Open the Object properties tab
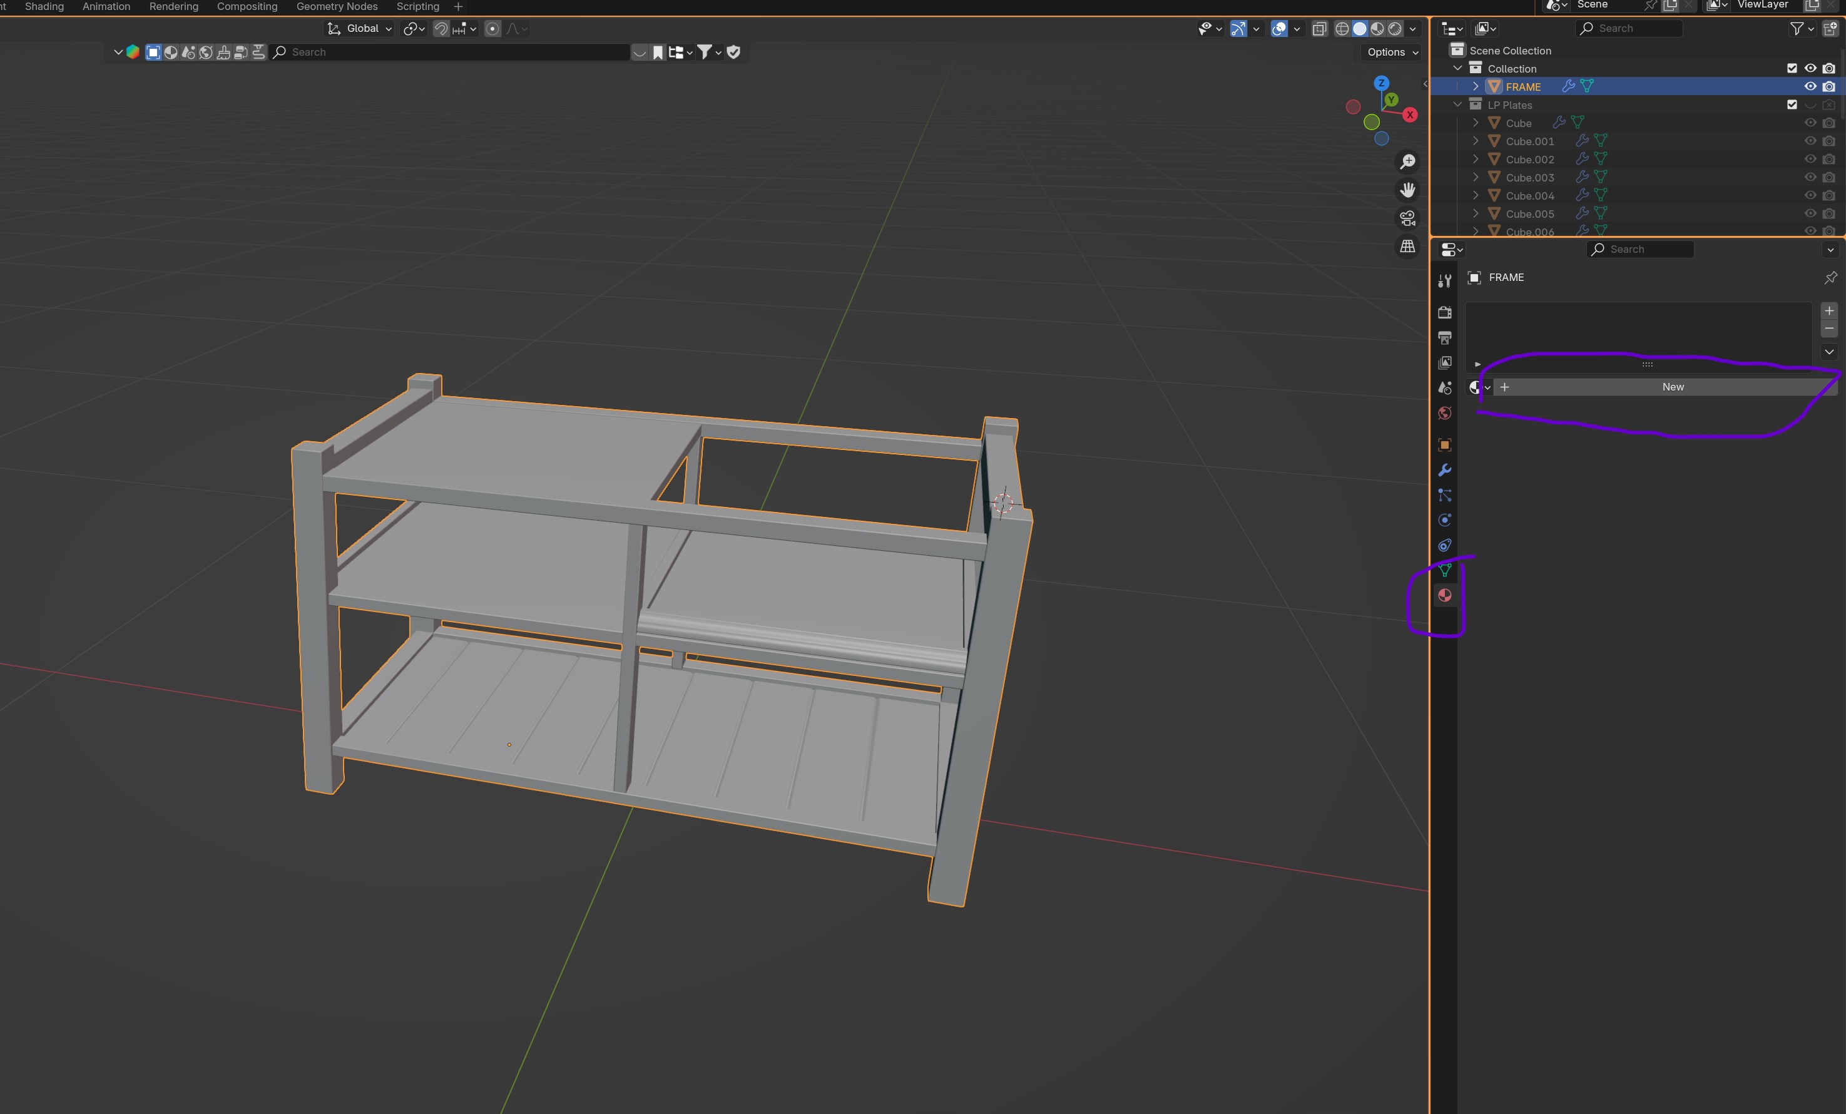1846x1114 pixels. [x=1444, y=445]
